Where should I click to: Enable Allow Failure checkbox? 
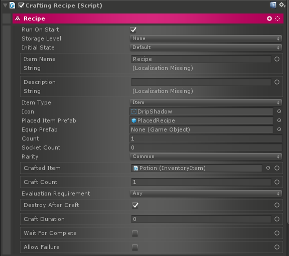pos(135,247)
